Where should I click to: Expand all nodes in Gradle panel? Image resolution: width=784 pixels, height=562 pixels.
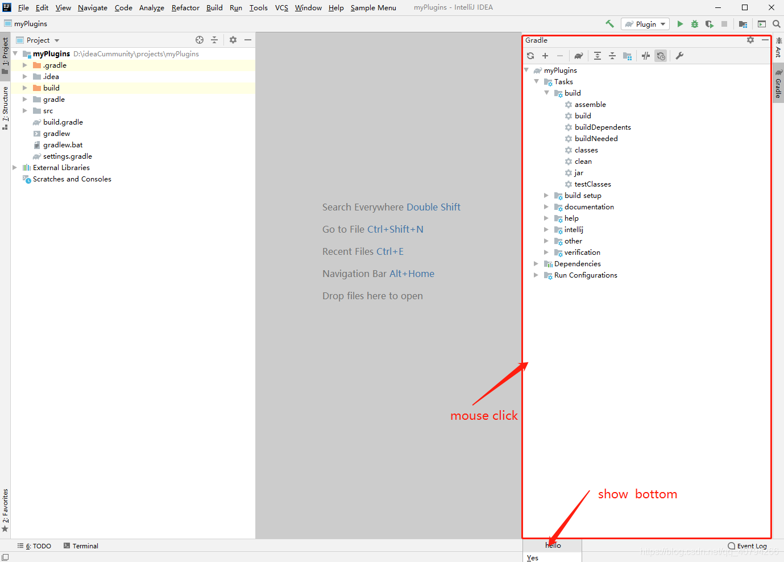click(598, 56)
